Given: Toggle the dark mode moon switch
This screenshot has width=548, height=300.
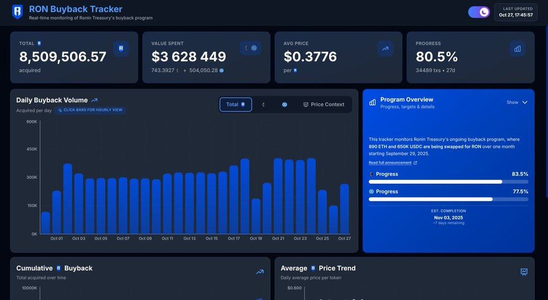Looking at the screenshot, I should (x=479, y=12).
